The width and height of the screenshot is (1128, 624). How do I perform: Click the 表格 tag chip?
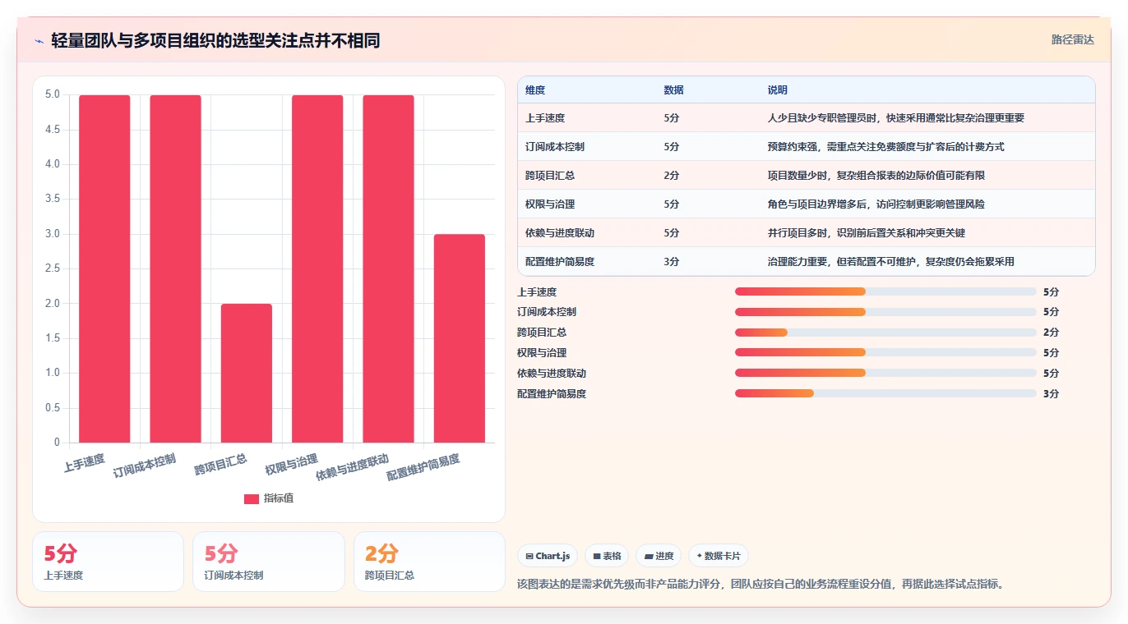click(607, 556)
